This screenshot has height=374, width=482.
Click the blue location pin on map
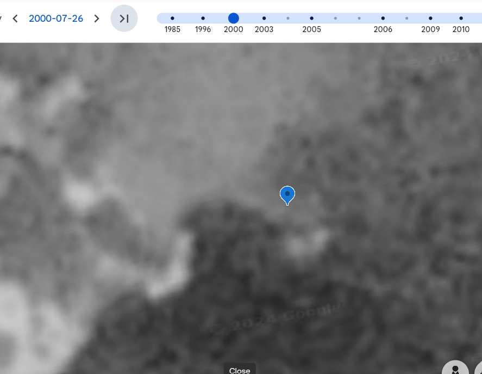tap(287, 195)
